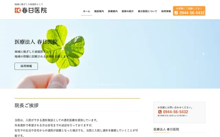Click the sidebar 0944-56-5432 phone number
Viewport: 220px width, 137px height.
tap(175, 112)
